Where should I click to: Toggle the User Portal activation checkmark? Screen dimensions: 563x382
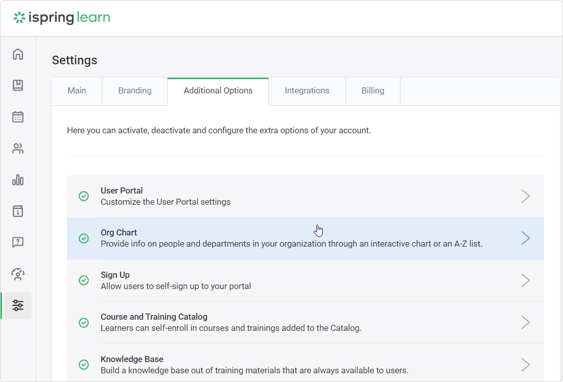[84, 196]
